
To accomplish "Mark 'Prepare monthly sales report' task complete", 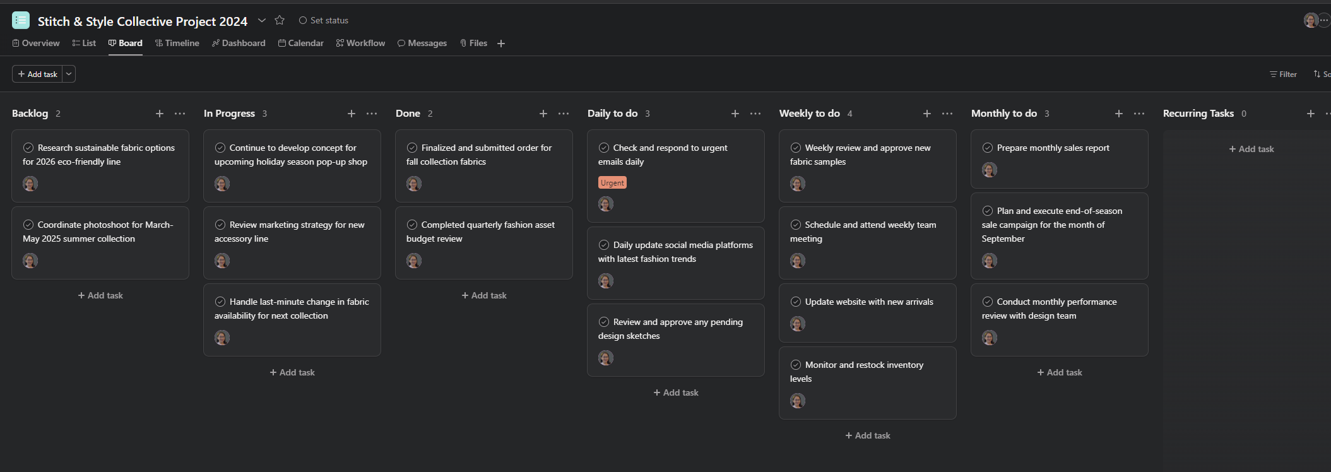I will 988,148.
